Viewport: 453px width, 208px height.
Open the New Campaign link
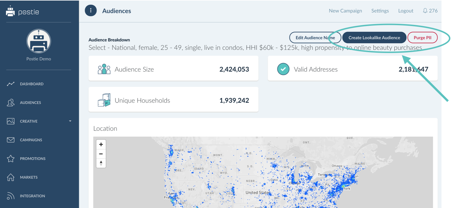tap(345, 11)
